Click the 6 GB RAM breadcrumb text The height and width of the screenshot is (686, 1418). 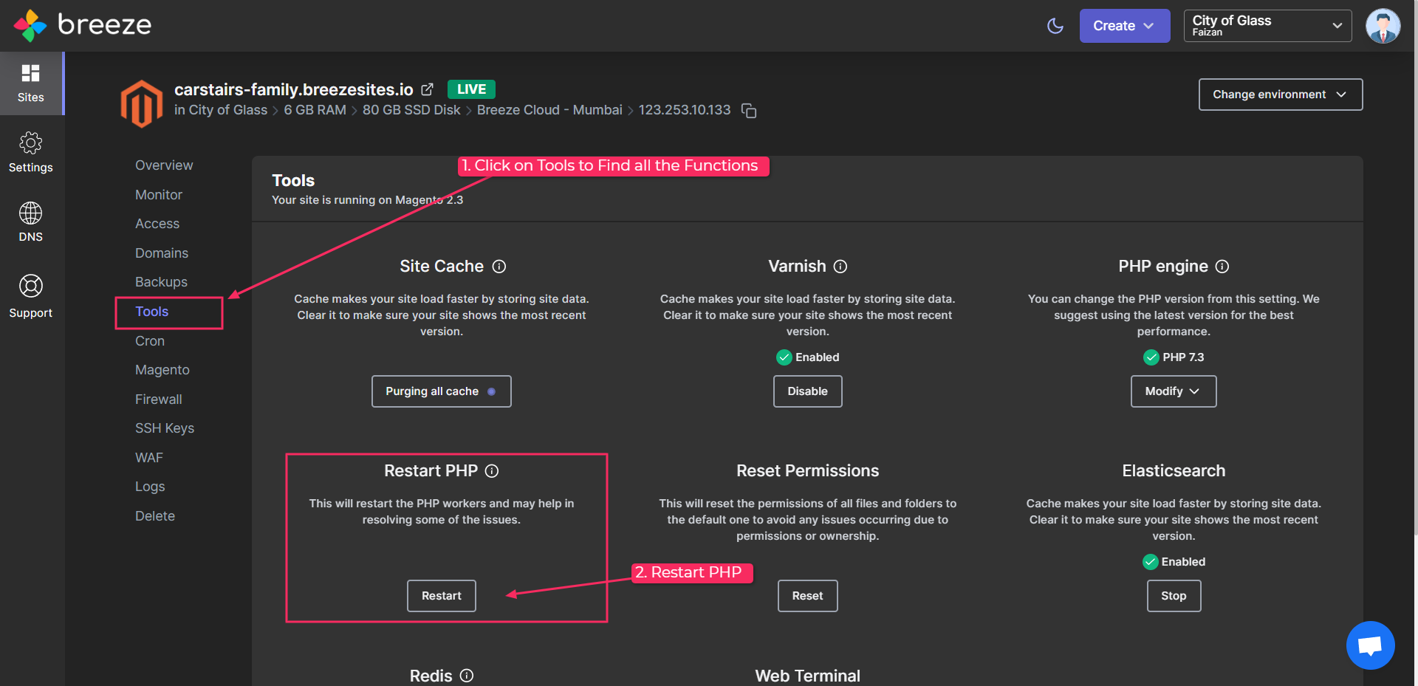315,110
